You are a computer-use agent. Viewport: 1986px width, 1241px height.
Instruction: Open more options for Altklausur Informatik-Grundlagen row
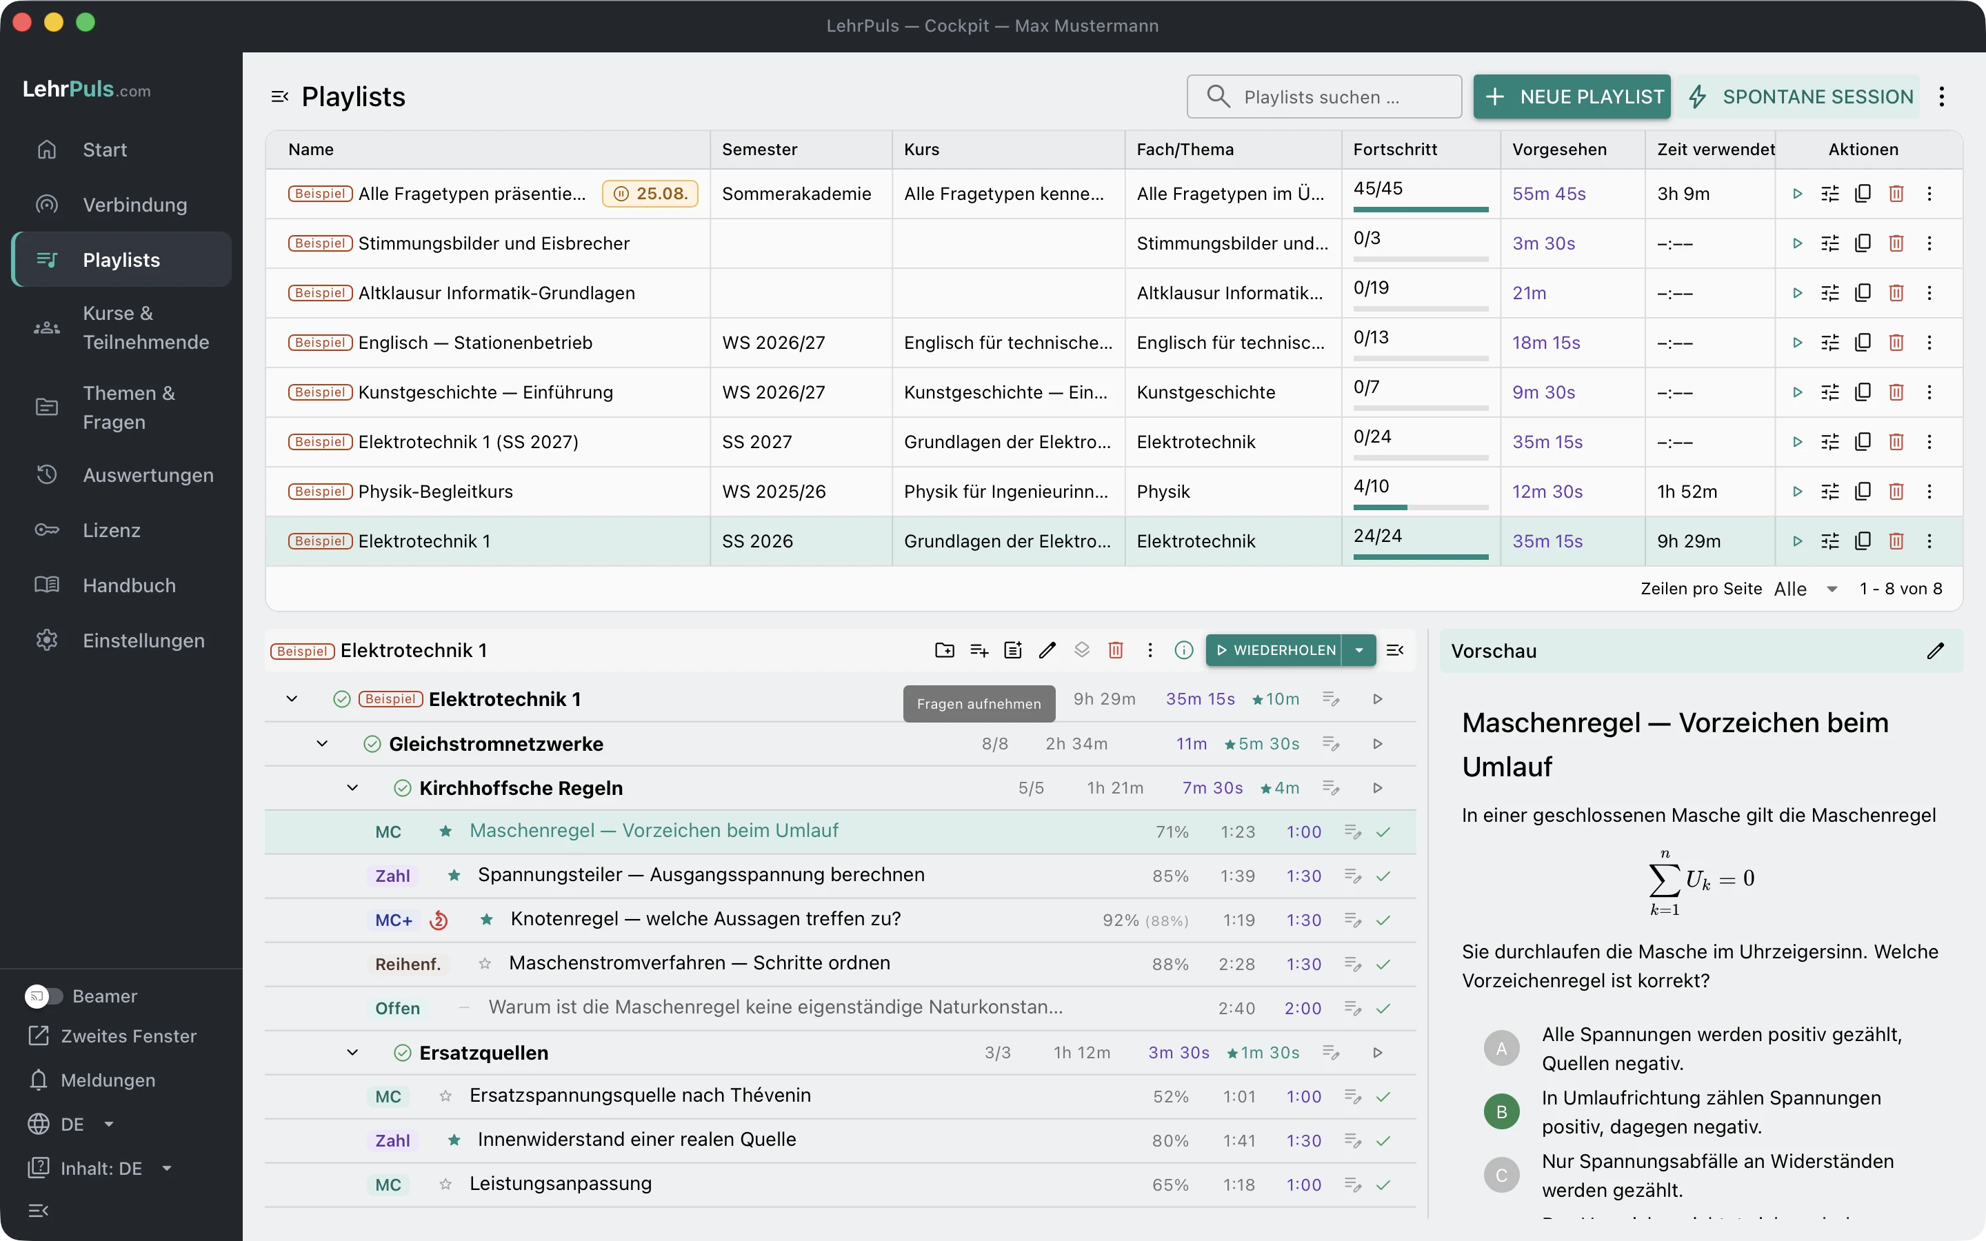tap(1929, 293)
